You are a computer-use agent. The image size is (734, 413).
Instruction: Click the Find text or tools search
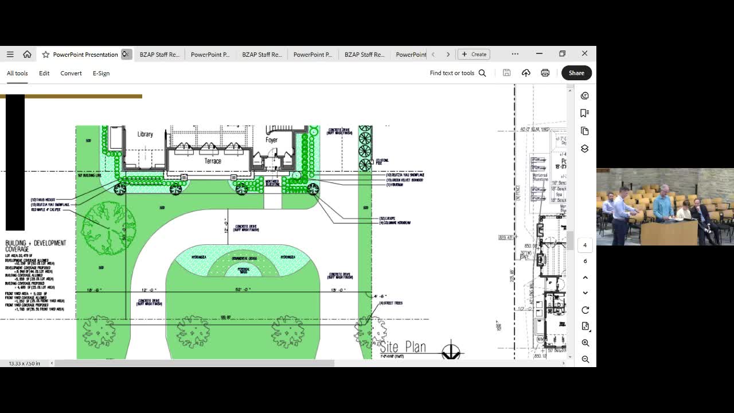coord(458,73)
